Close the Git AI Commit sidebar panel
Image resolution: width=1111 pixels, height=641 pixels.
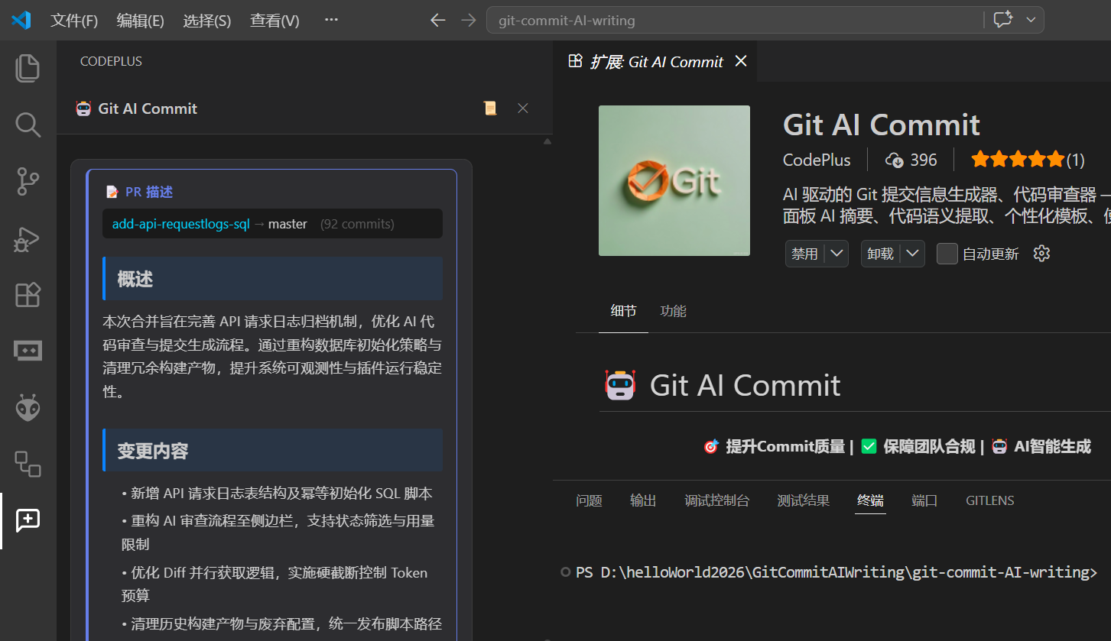tap(523, 108)
